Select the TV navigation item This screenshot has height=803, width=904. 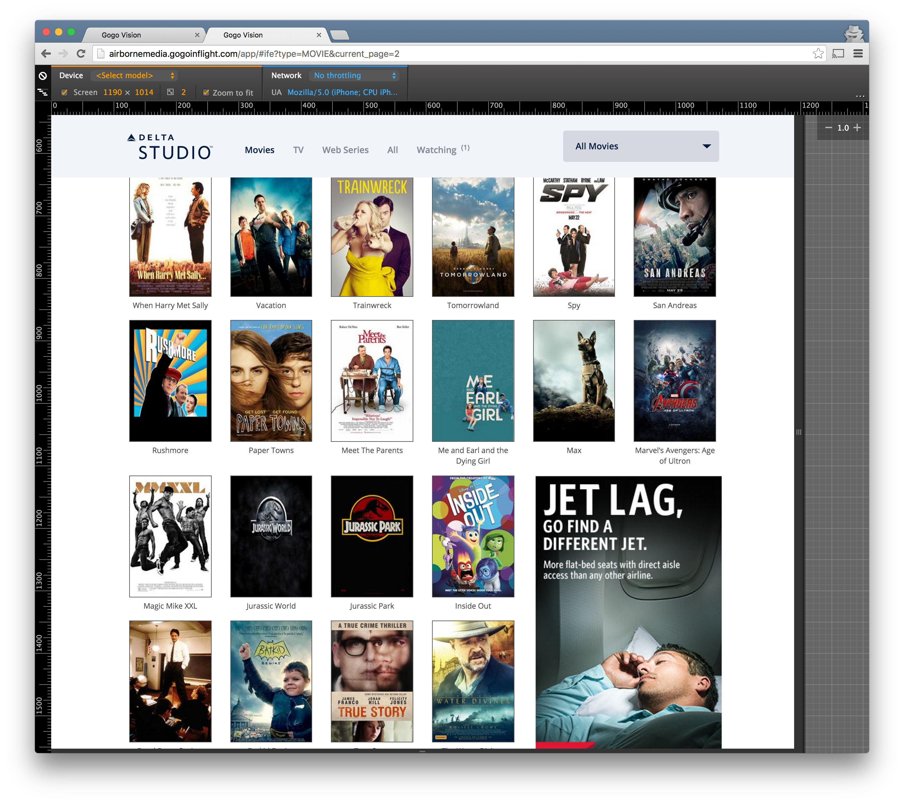tap(298, 150)
